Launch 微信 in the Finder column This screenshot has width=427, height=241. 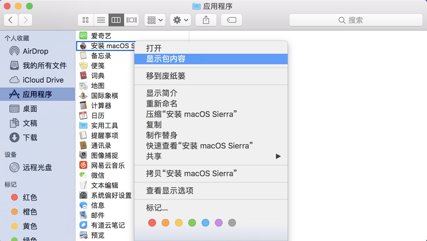(97, 175)
